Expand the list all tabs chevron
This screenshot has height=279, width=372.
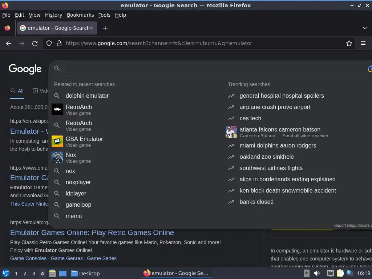(x=365, y=28)
